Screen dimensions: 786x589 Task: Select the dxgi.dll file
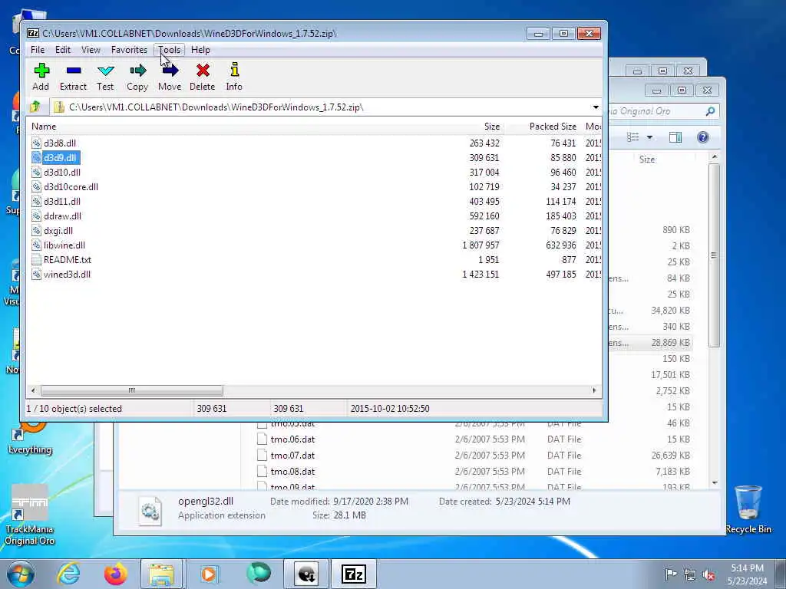(x=58, y=230)
